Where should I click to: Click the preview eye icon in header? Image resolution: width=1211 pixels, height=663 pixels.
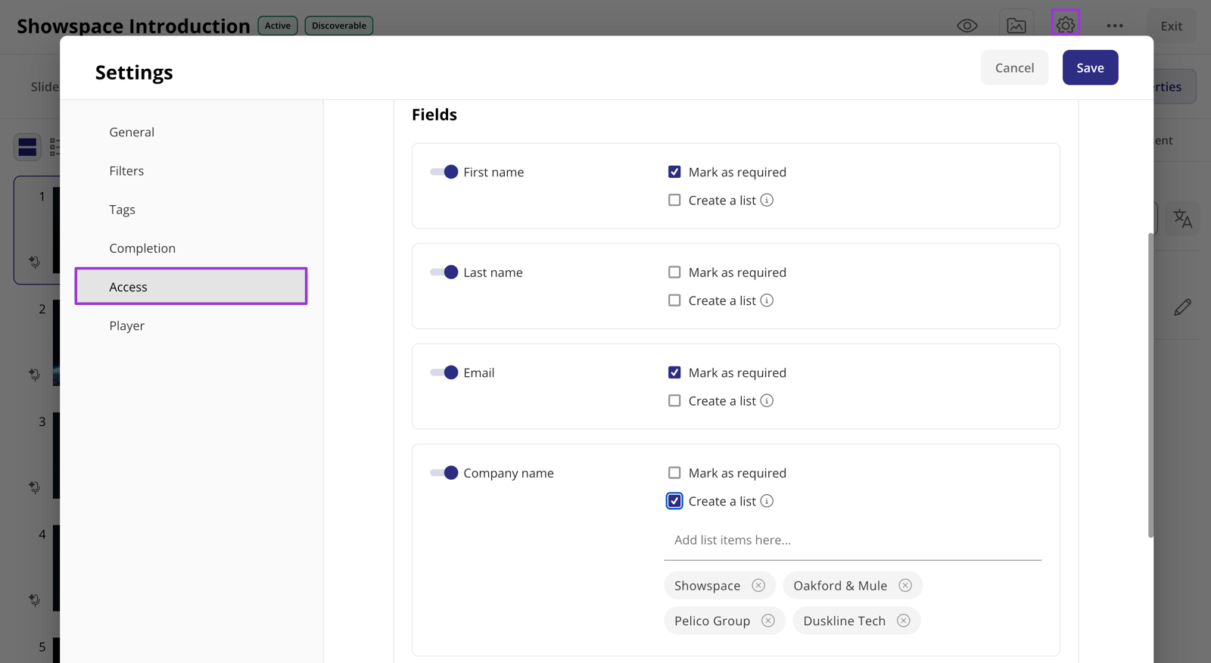(967, 26)
